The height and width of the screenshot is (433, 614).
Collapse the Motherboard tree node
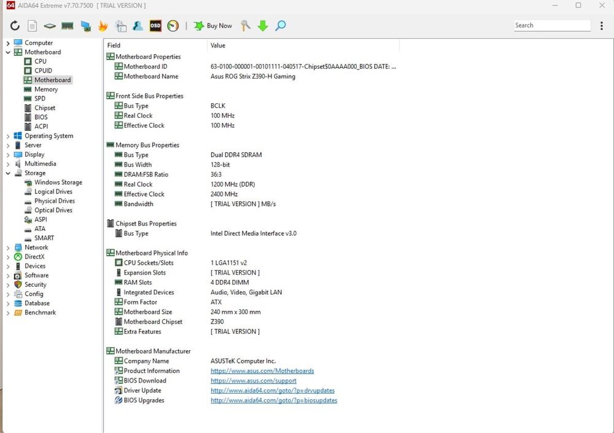[8, 52]
